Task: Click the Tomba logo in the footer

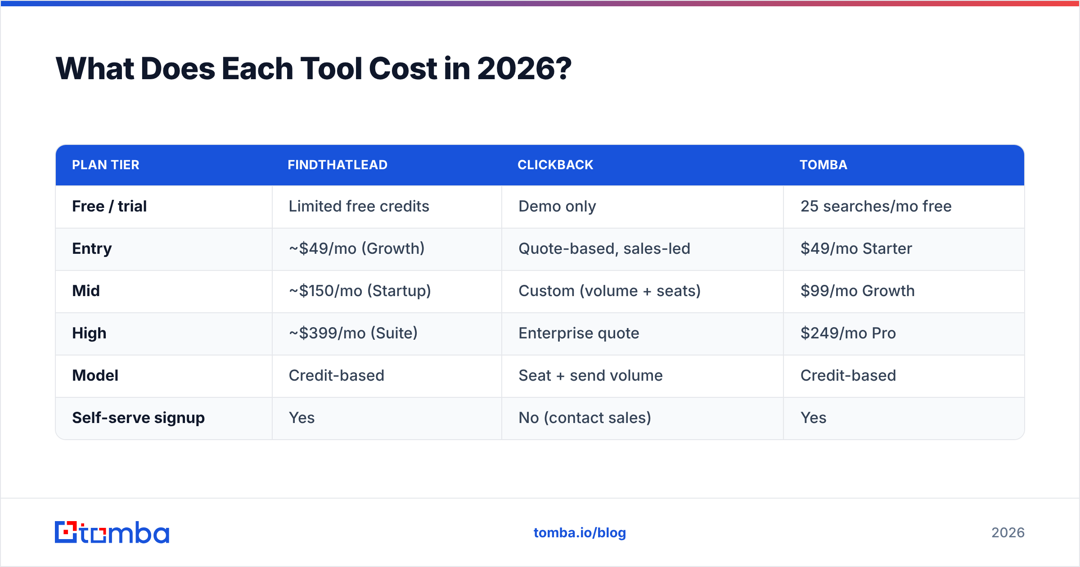Action: pyautogui.click(x=112, y=532)
